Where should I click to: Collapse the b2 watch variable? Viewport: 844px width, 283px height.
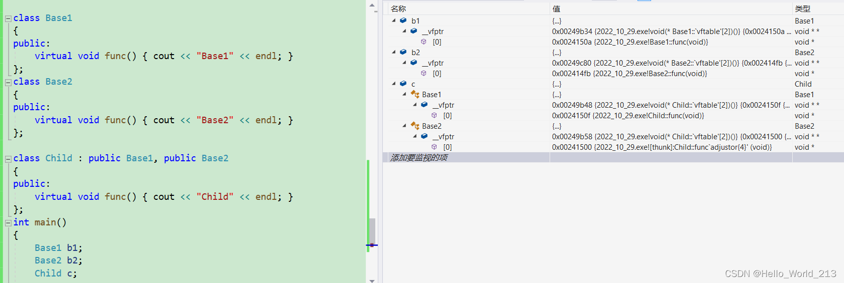tap(394, 52)
